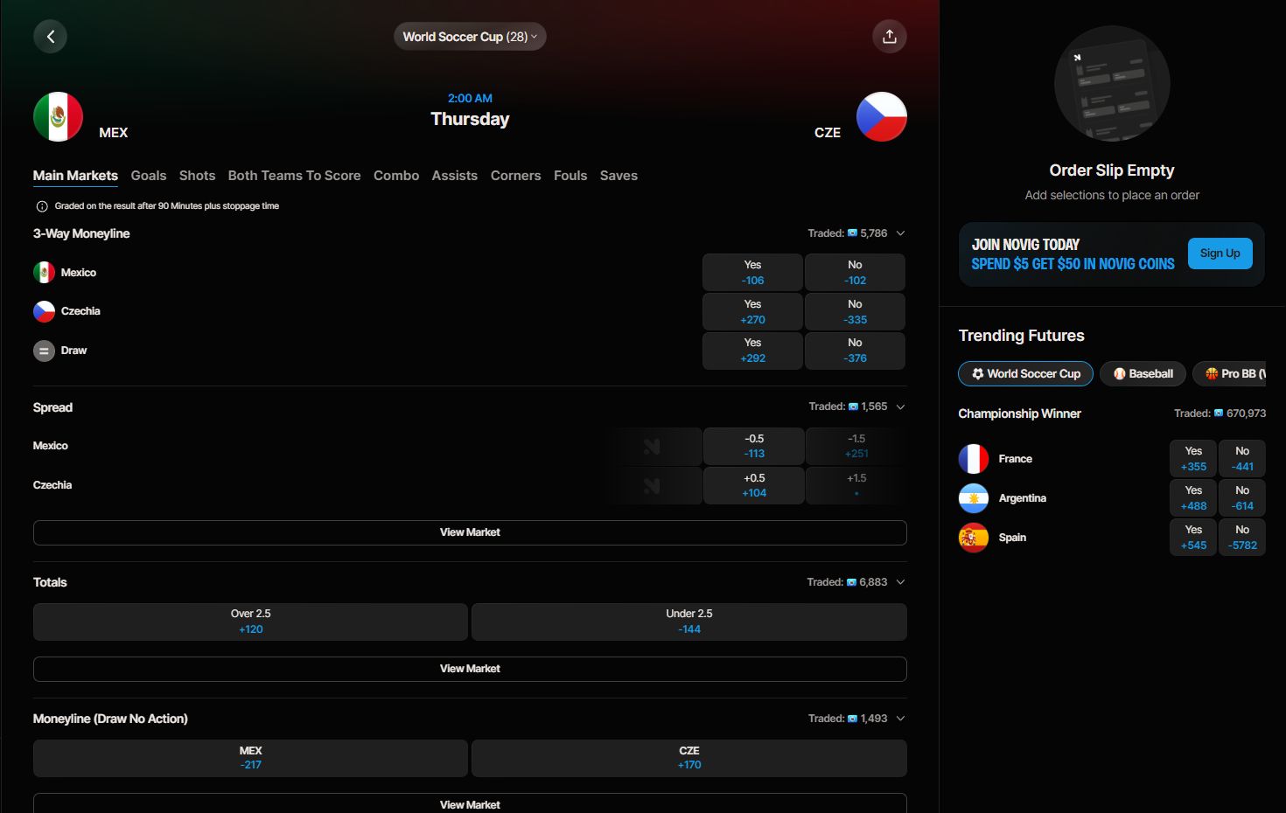Click the 2:00 AM match time
The height and width of the screenshot is (813, 1286).
click(x=470, y=98)
